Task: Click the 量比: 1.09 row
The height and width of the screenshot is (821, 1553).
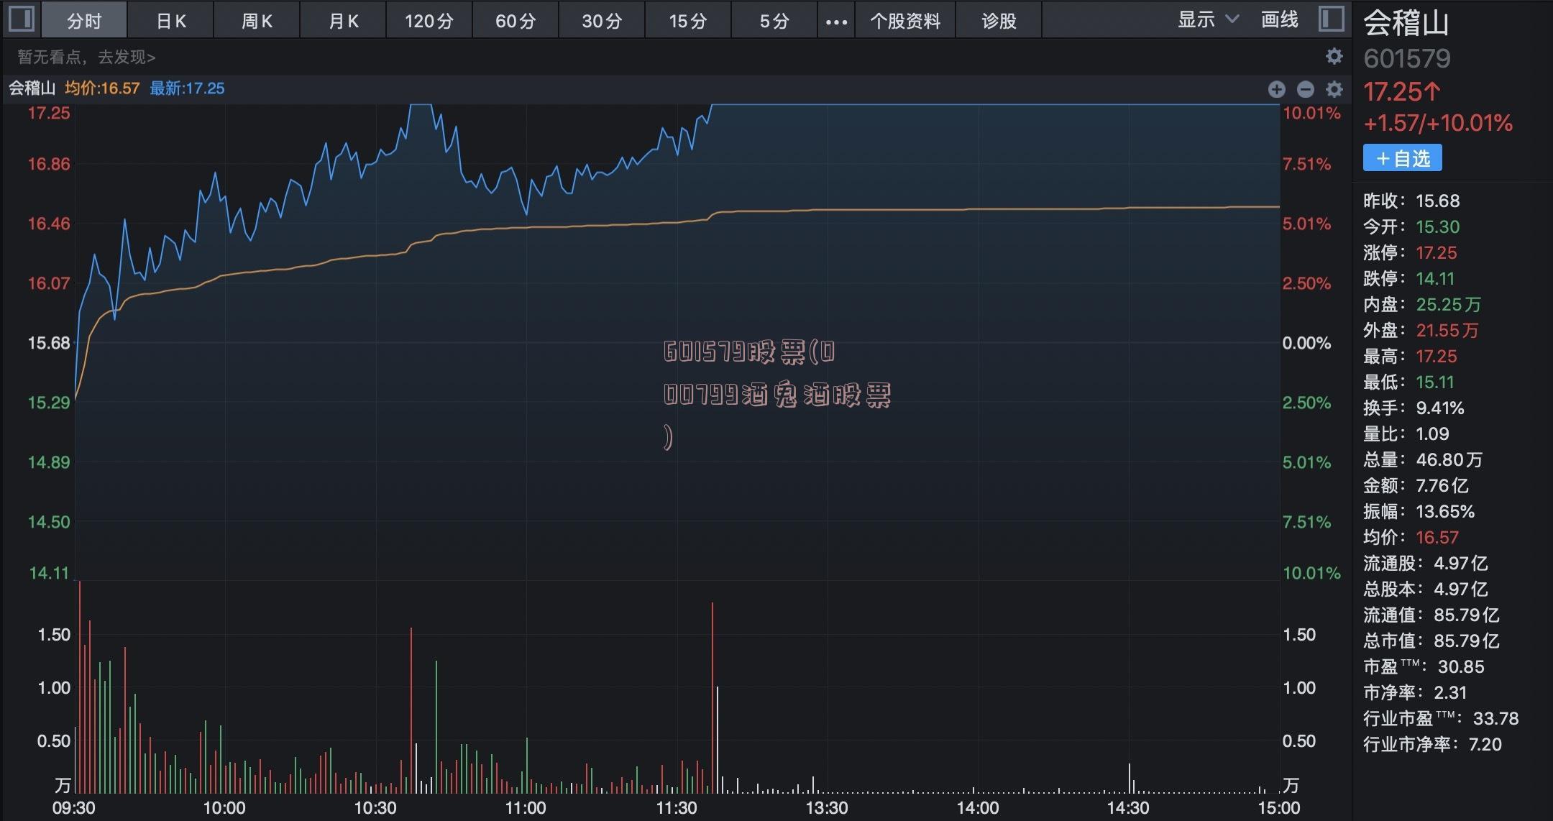Action: pos(1406,434)
